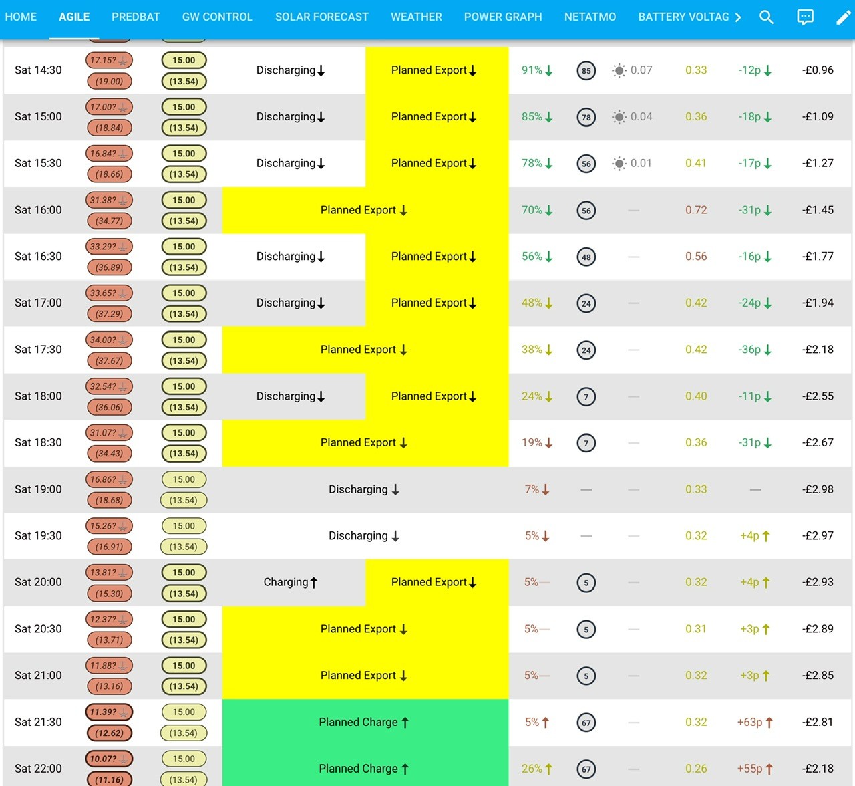Click the sun icon in Sat 15:30 row
This screenshot has width=855, height=786.
point(619,163)
